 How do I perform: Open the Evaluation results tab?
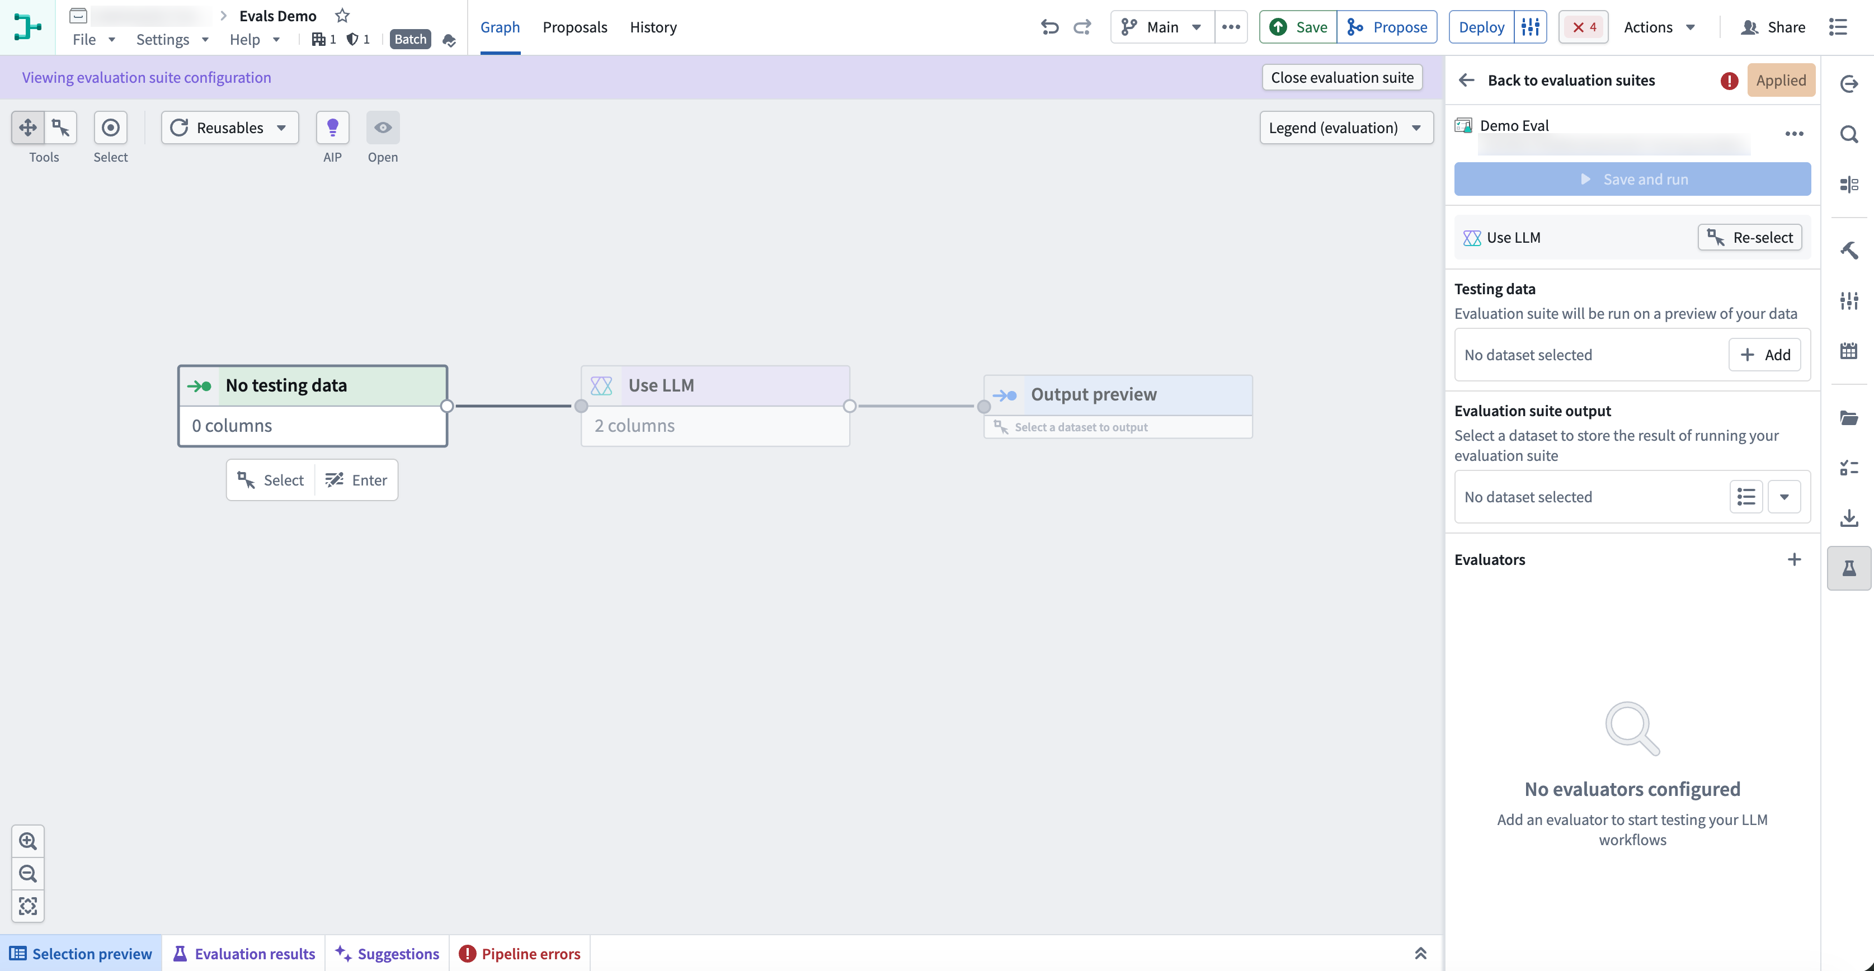point(244,953)
